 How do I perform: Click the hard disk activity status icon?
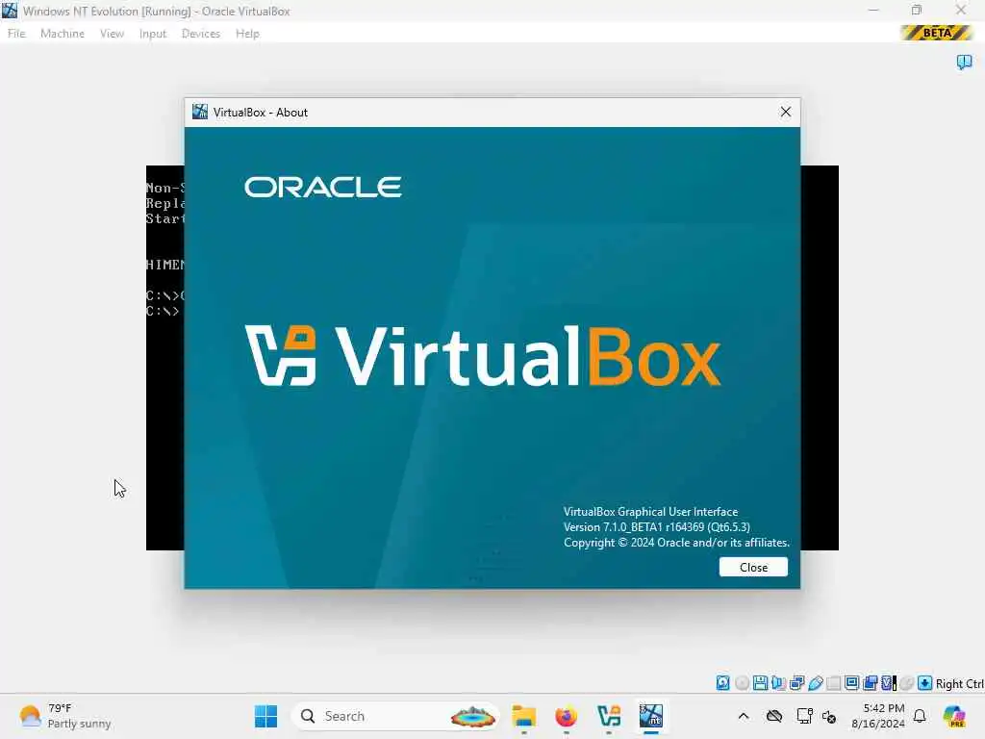(723, 683)
